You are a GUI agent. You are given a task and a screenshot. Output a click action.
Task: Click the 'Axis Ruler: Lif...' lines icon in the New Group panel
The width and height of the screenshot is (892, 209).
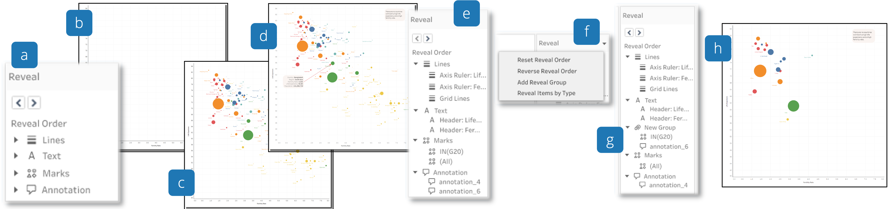(643, 67)
